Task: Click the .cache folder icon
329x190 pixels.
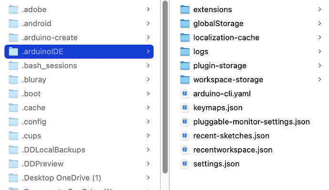Action: pyautogui.click(x=13, y=108)
